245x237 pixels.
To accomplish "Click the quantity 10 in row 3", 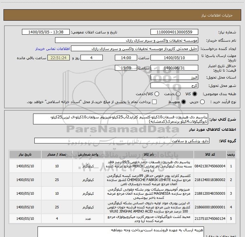I will pos(57,193).
